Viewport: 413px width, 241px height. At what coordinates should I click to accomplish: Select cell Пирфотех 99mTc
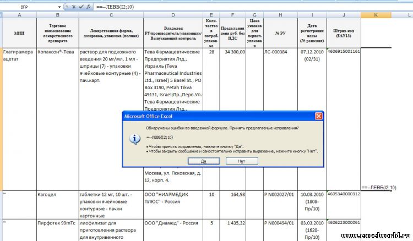[x=58, y=230]
